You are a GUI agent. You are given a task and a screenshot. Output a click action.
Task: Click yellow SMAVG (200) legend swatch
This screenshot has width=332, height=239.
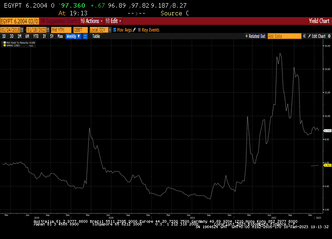coord(5,45)
